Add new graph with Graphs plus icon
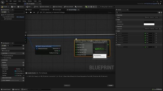This screenshot has height=91, width=163. pos(23,49)
